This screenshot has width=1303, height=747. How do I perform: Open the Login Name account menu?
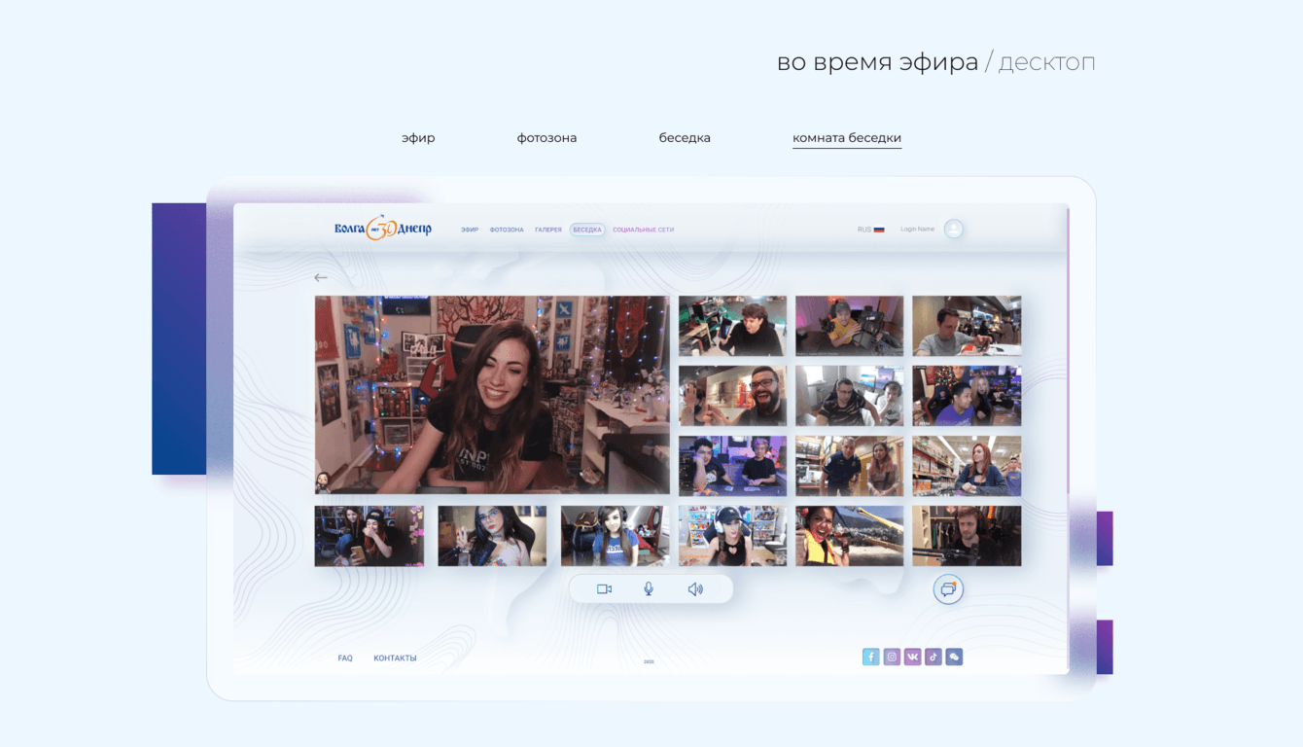coord(917,230)
